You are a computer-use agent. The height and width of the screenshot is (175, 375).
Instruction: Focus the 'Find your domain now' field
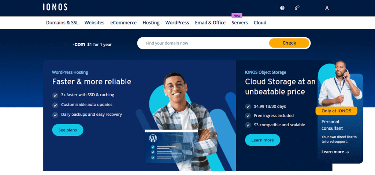pyautogui.click(x=203, y=43)
